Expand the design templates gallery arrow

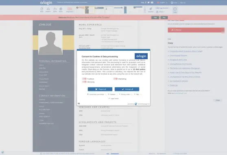[x=145, y=10]
